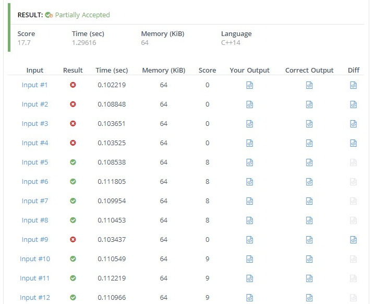Open Your Output icon for Input #5

(x=249, y=162)
